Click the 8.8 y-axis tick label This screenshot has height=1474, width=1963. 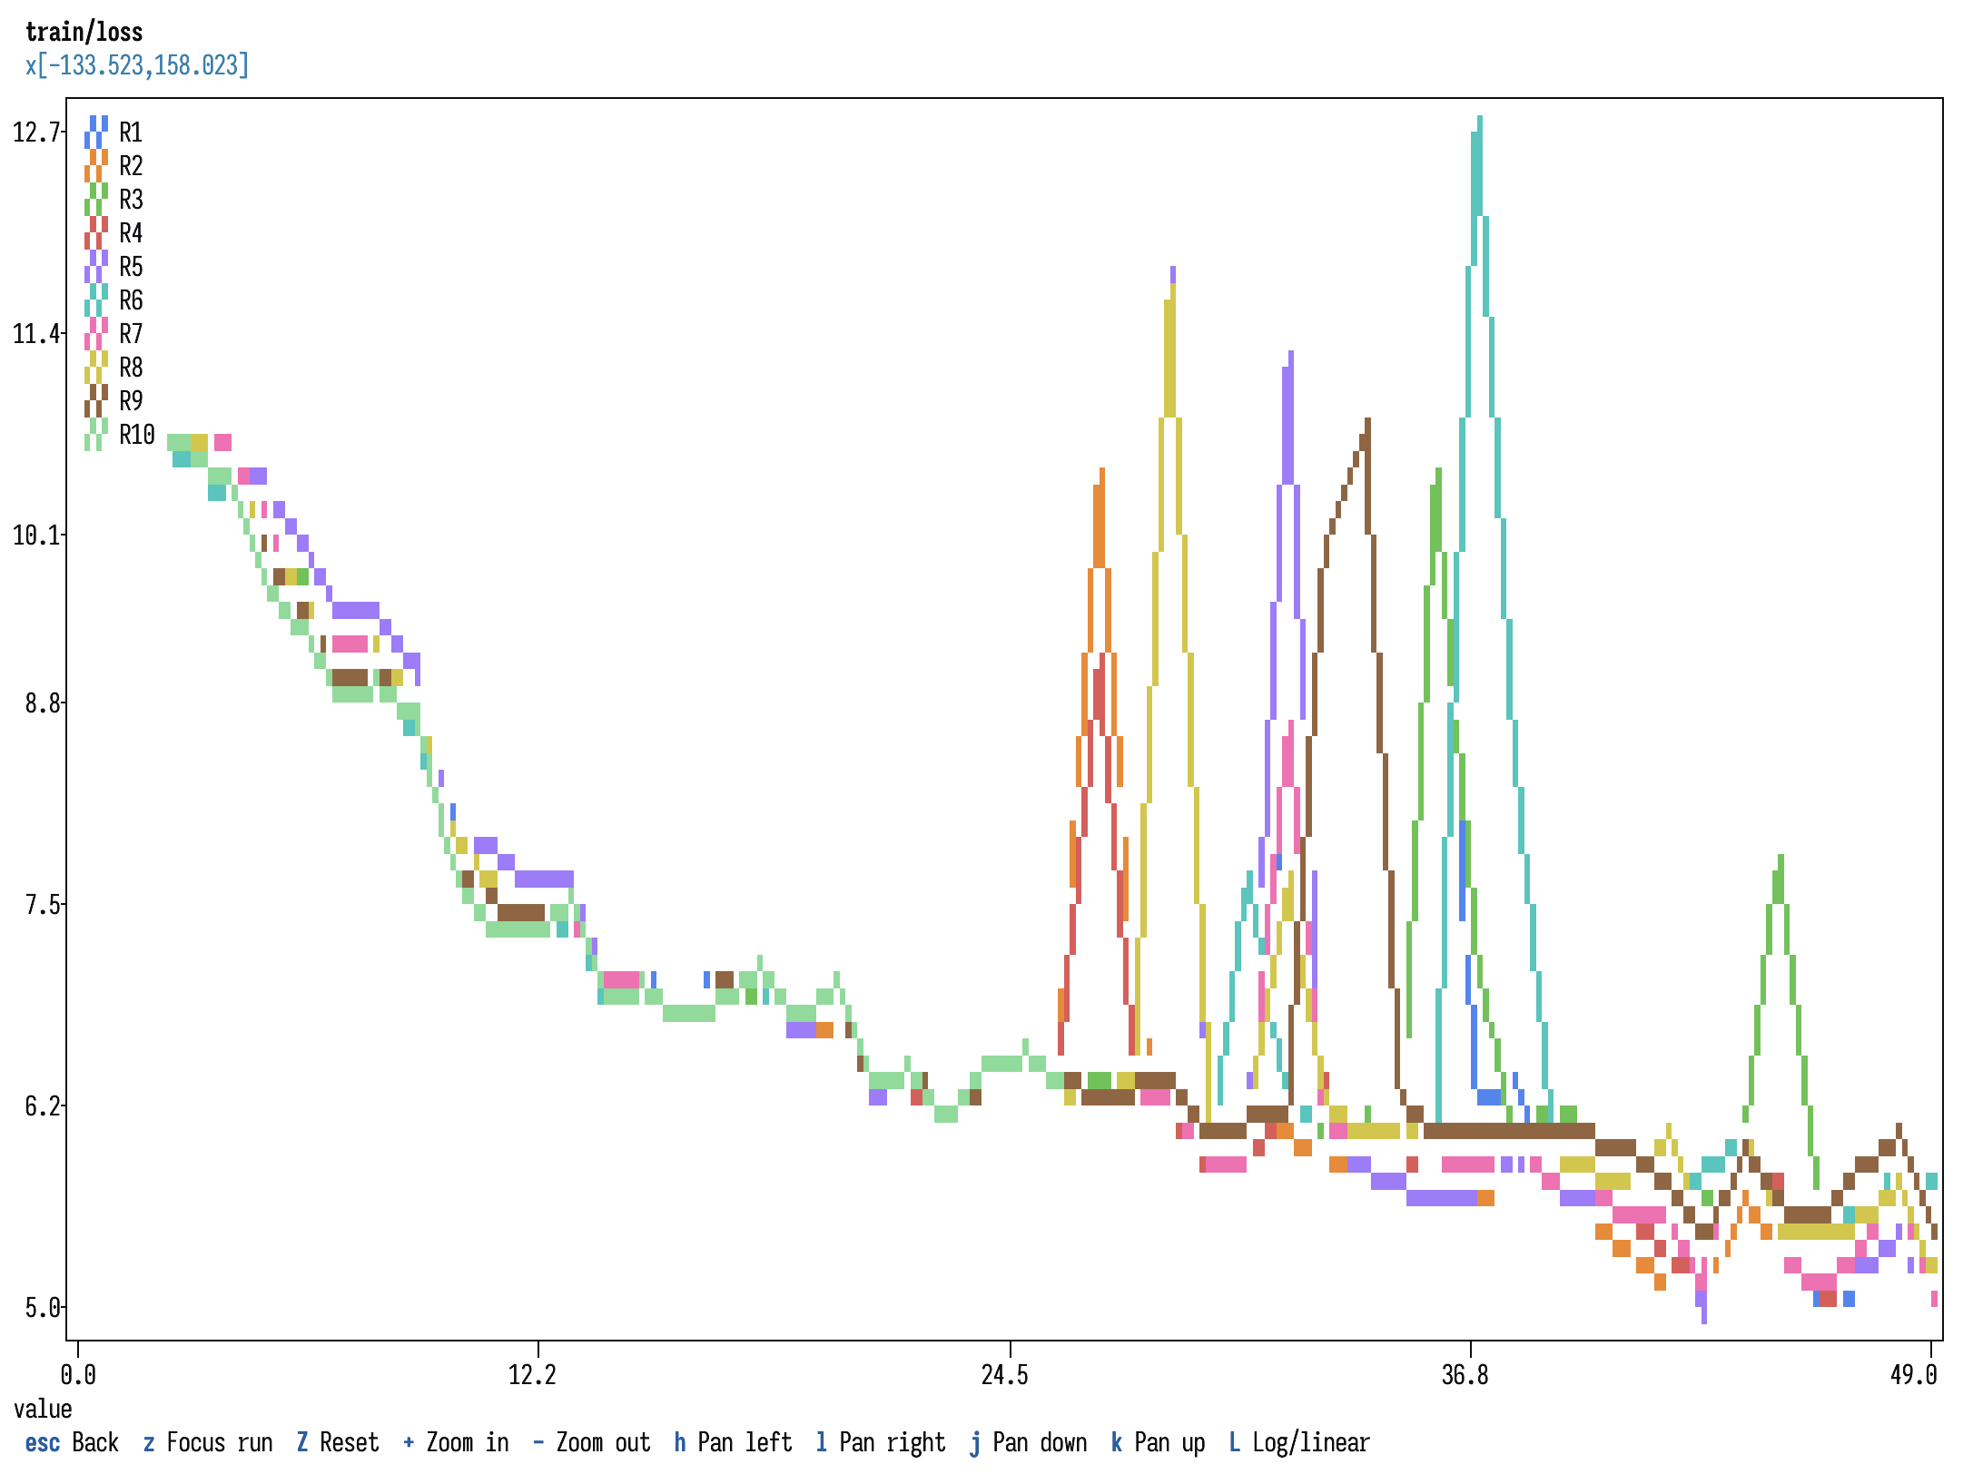click(44, 703)
